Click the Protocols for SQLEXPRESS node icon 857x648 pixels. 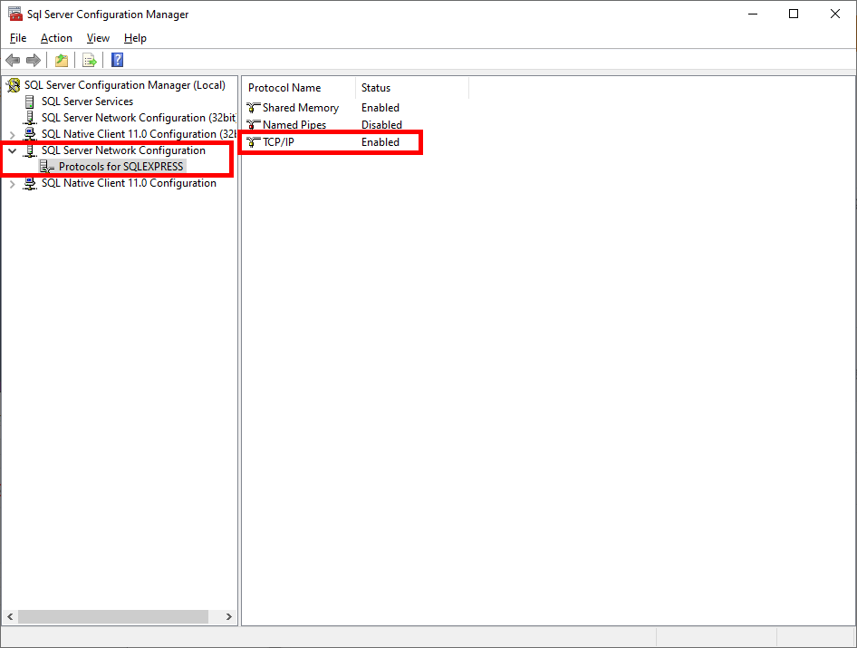tap(47, 167)
